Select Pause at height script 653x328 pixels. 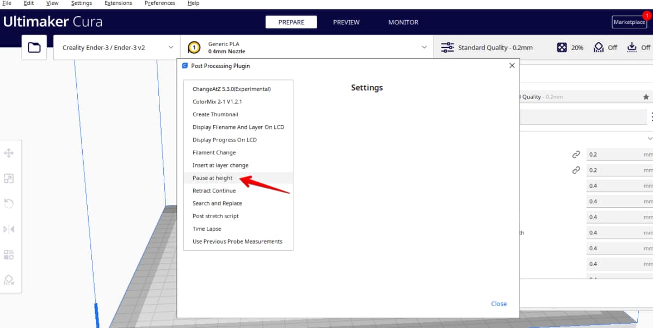click(238, 178)
